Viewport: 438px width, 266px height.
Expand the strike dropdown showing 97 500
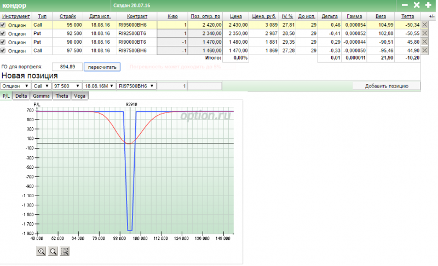tap(67, 86)
